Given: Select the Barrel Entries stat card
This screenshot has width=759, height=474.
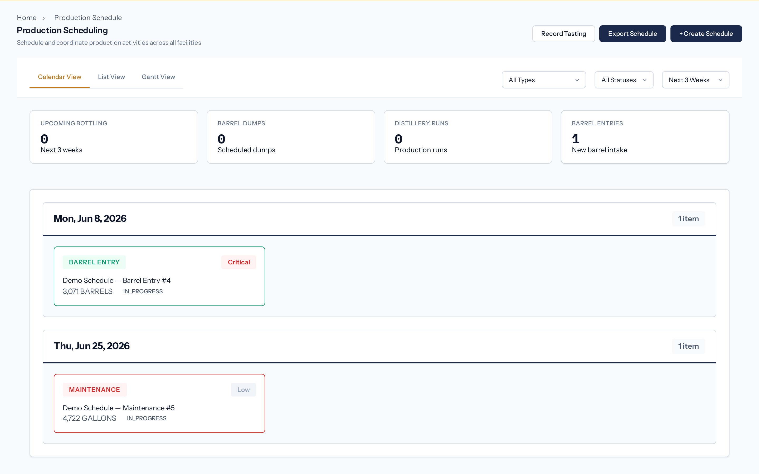Looking at the screenshot, I should pos(645,137).
